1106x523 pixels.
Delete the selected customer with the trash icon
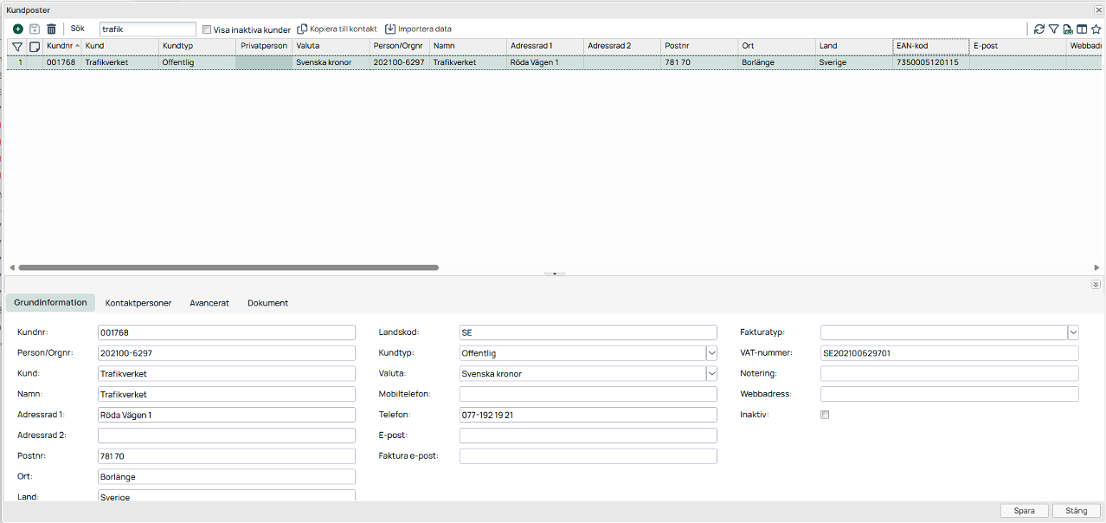click(51, 29)
